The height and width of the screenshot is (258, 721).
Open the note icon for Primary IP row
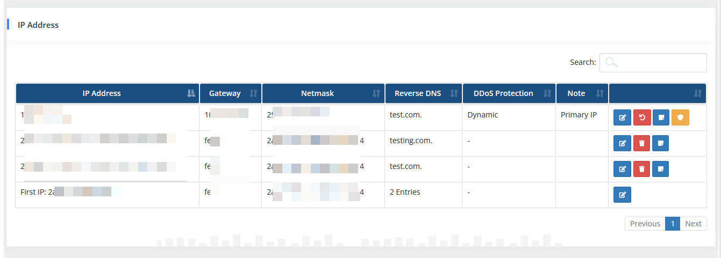(x=661, y=117)
